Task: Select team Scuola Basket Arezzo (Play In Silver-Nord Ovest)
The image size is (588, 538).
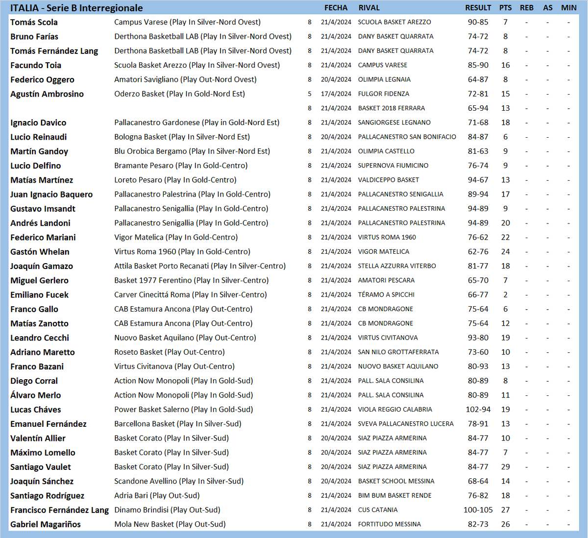Action: click(x=197, y=65)
